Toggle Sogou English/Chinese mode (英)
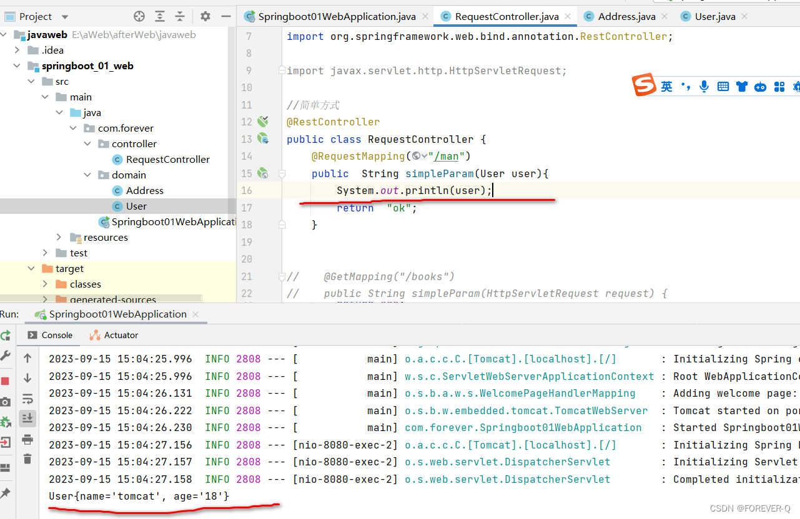 pos(667,87)
